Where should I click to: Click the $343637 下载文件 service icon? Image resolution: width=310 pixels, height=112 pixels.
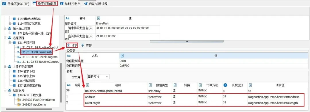click(14, 95)
